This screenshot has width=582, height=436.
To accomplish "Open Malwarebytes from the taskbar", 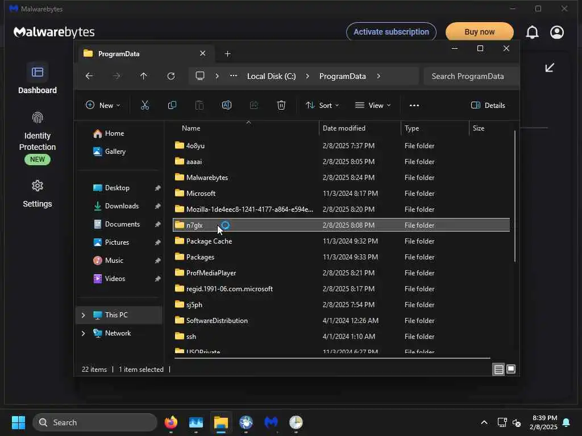I will (x=271, y=422).
